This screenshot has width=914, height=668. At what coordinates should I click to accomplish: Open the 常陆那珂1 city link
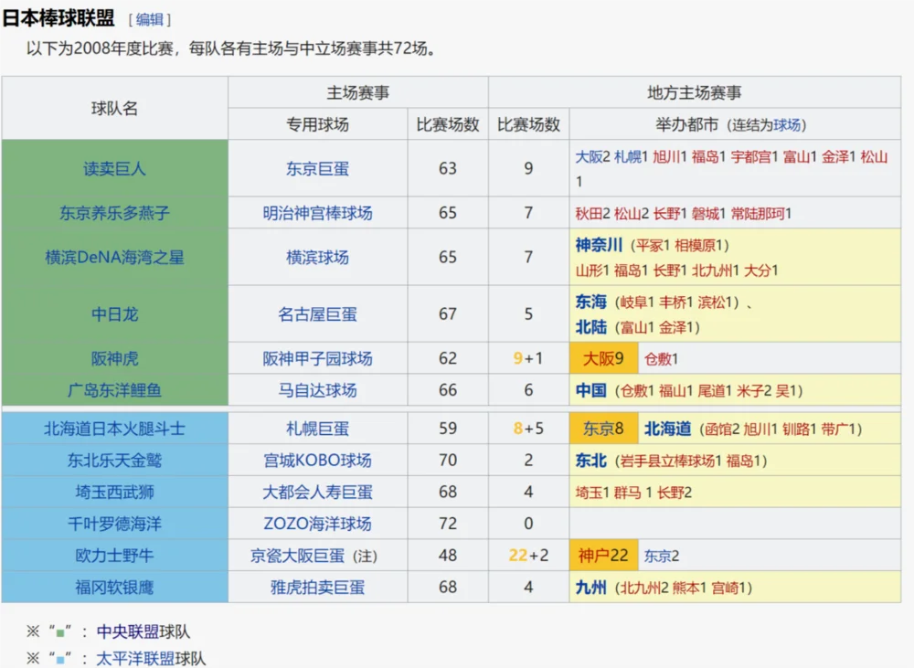[x=760, y=213]
